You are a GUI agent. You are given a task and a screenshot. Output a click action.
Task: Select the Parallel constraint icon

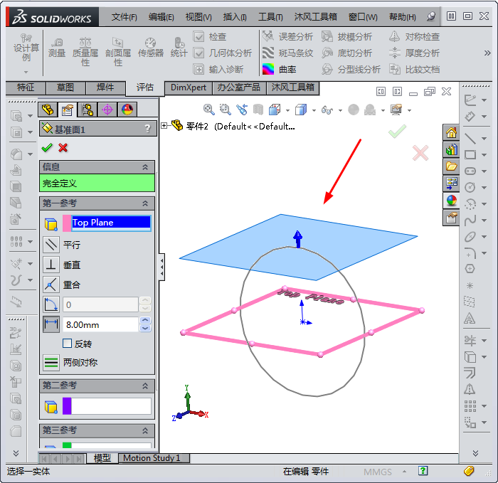pos(51,245)
